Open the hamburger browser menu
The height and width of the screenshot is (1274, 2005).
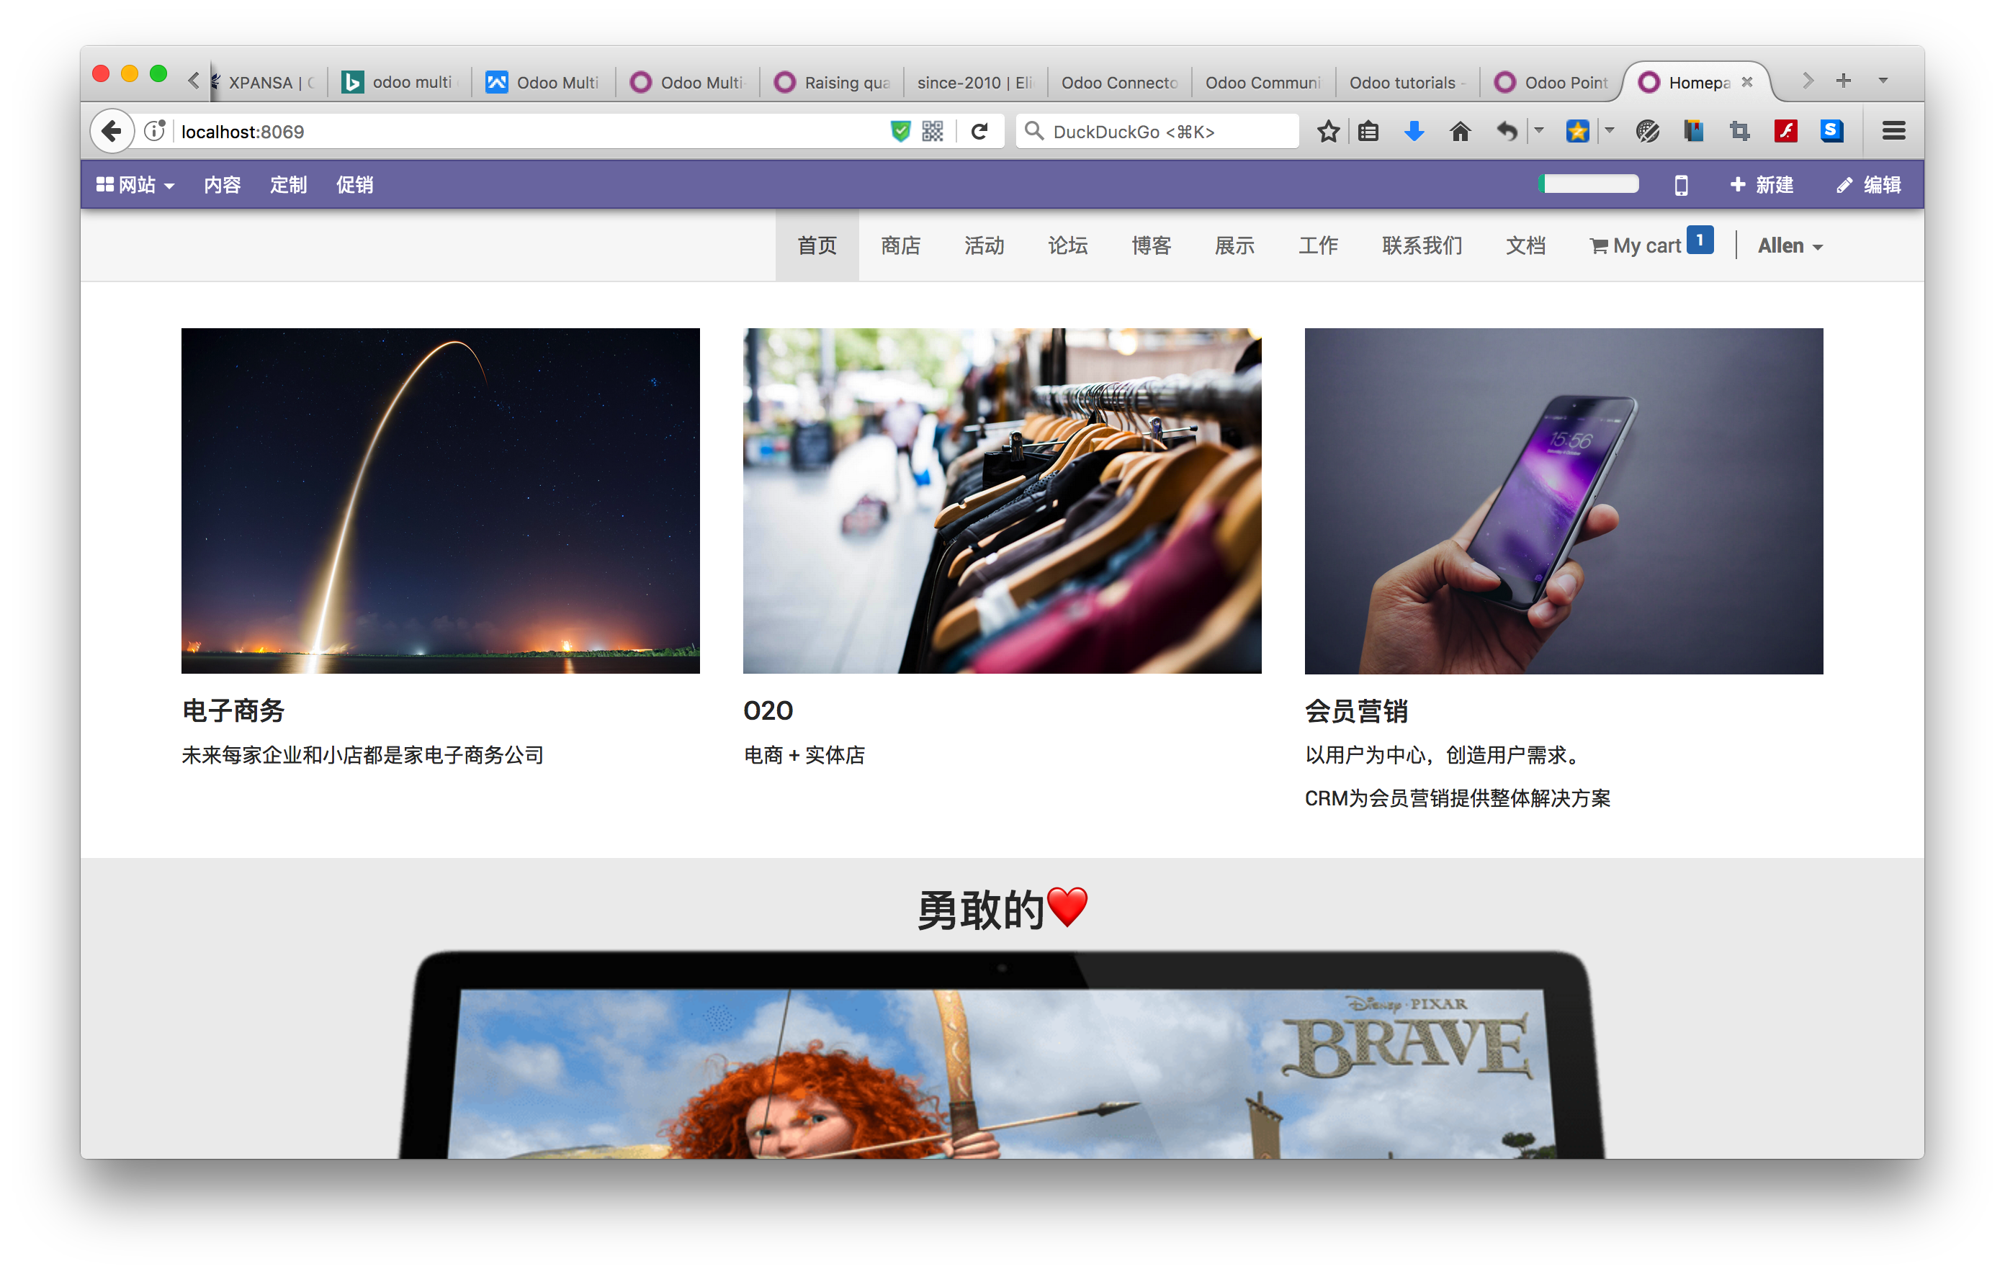click(1893, 132)
